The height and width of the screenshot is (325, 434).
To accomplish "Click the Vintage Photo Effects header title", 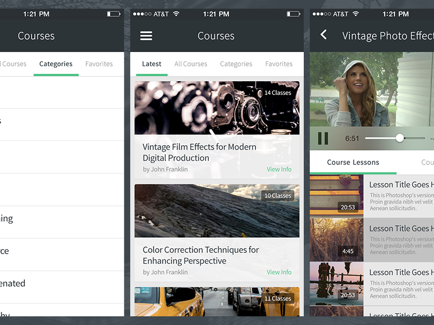I will tap(388, 36).
